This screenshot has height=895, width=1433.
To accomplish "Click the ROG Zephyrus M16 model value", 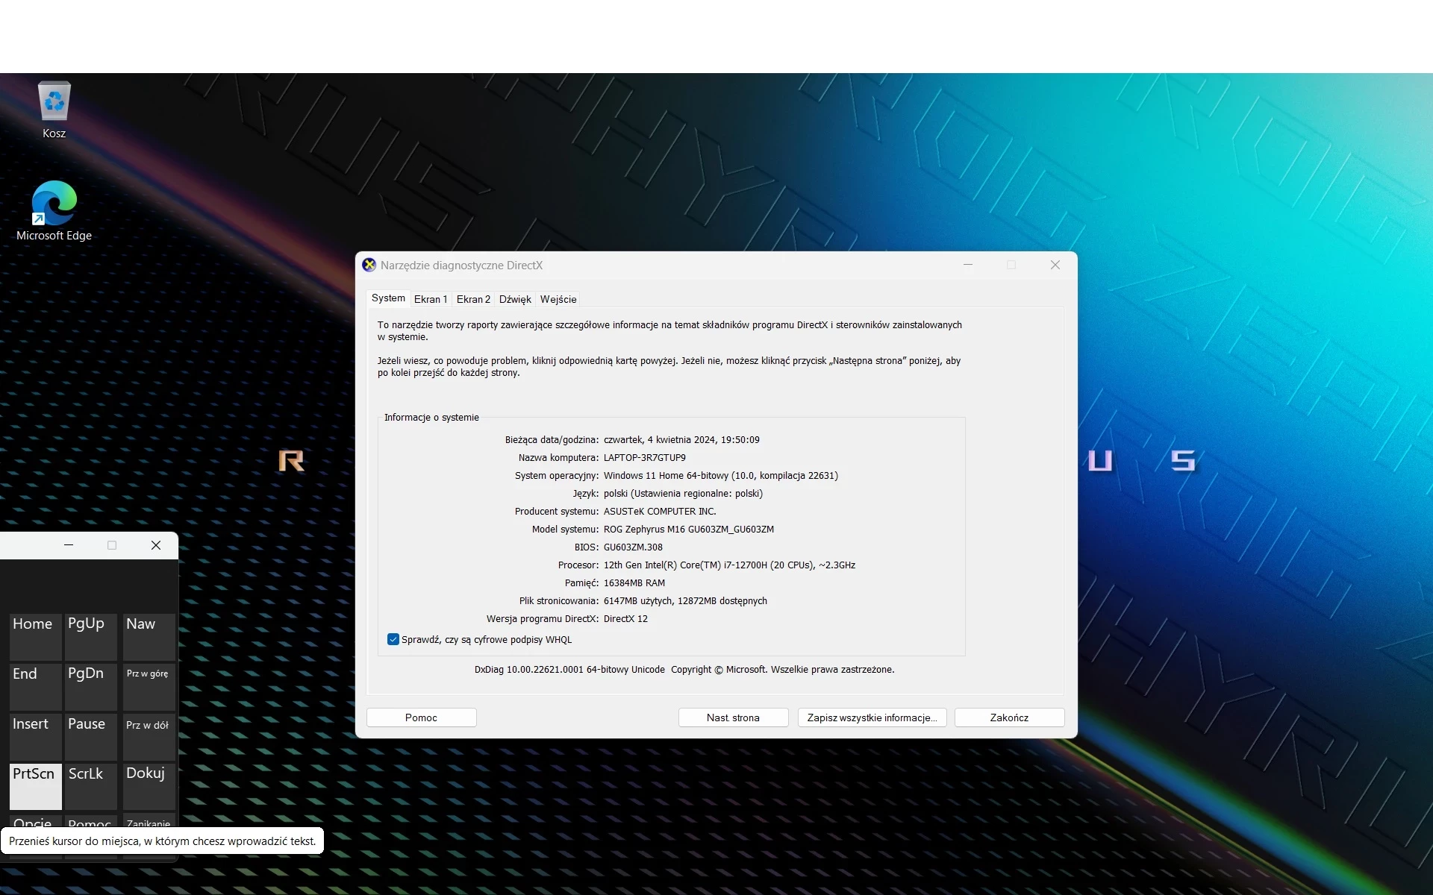I will tap(689, 529).
